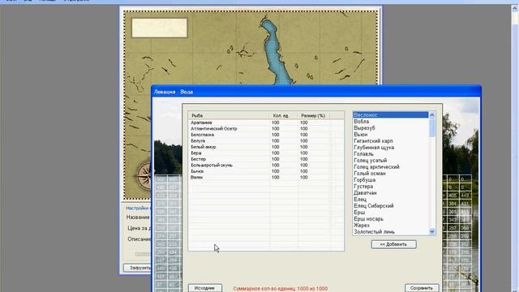Click the 'Размер (%)' column header
Image resolution: width=519 pixels, height=292 pixels.
(313, 115)
